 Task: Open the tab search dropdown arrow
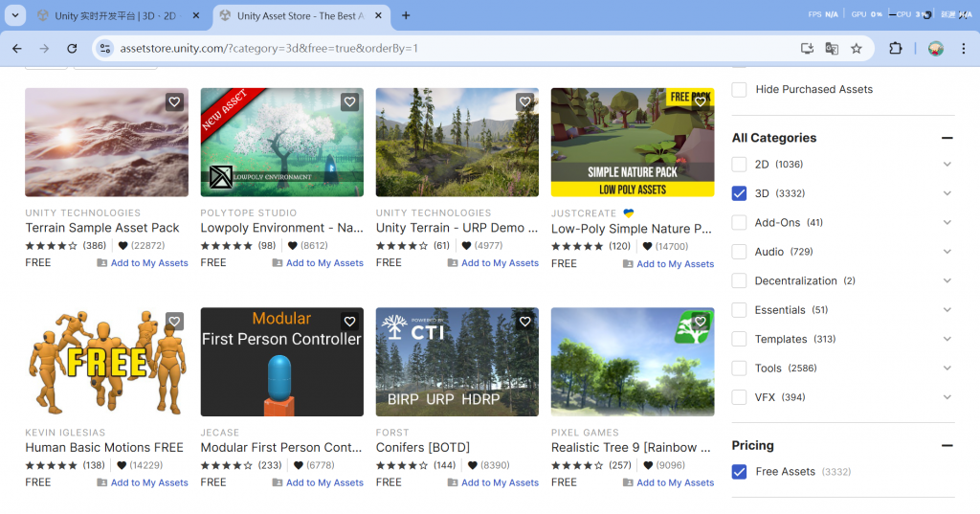click(x=15, y=15)
